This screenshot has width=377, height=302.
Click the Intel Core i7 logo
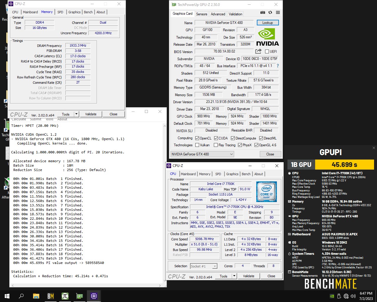[x=267, y=192]
